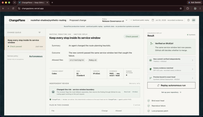This screenshot has height=117, width=203.
Task: Open site information icon in address bar
Action: point(19,8)
